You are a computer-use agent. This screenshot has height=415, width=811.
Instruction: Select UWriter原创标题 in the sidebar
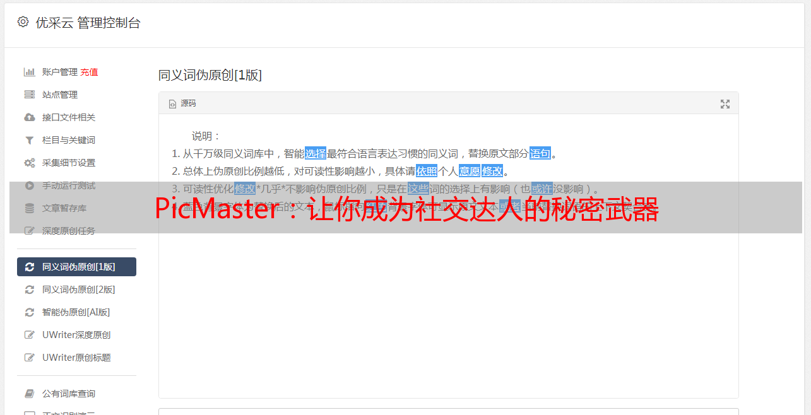pyautogui.click(x=76, y=358)
